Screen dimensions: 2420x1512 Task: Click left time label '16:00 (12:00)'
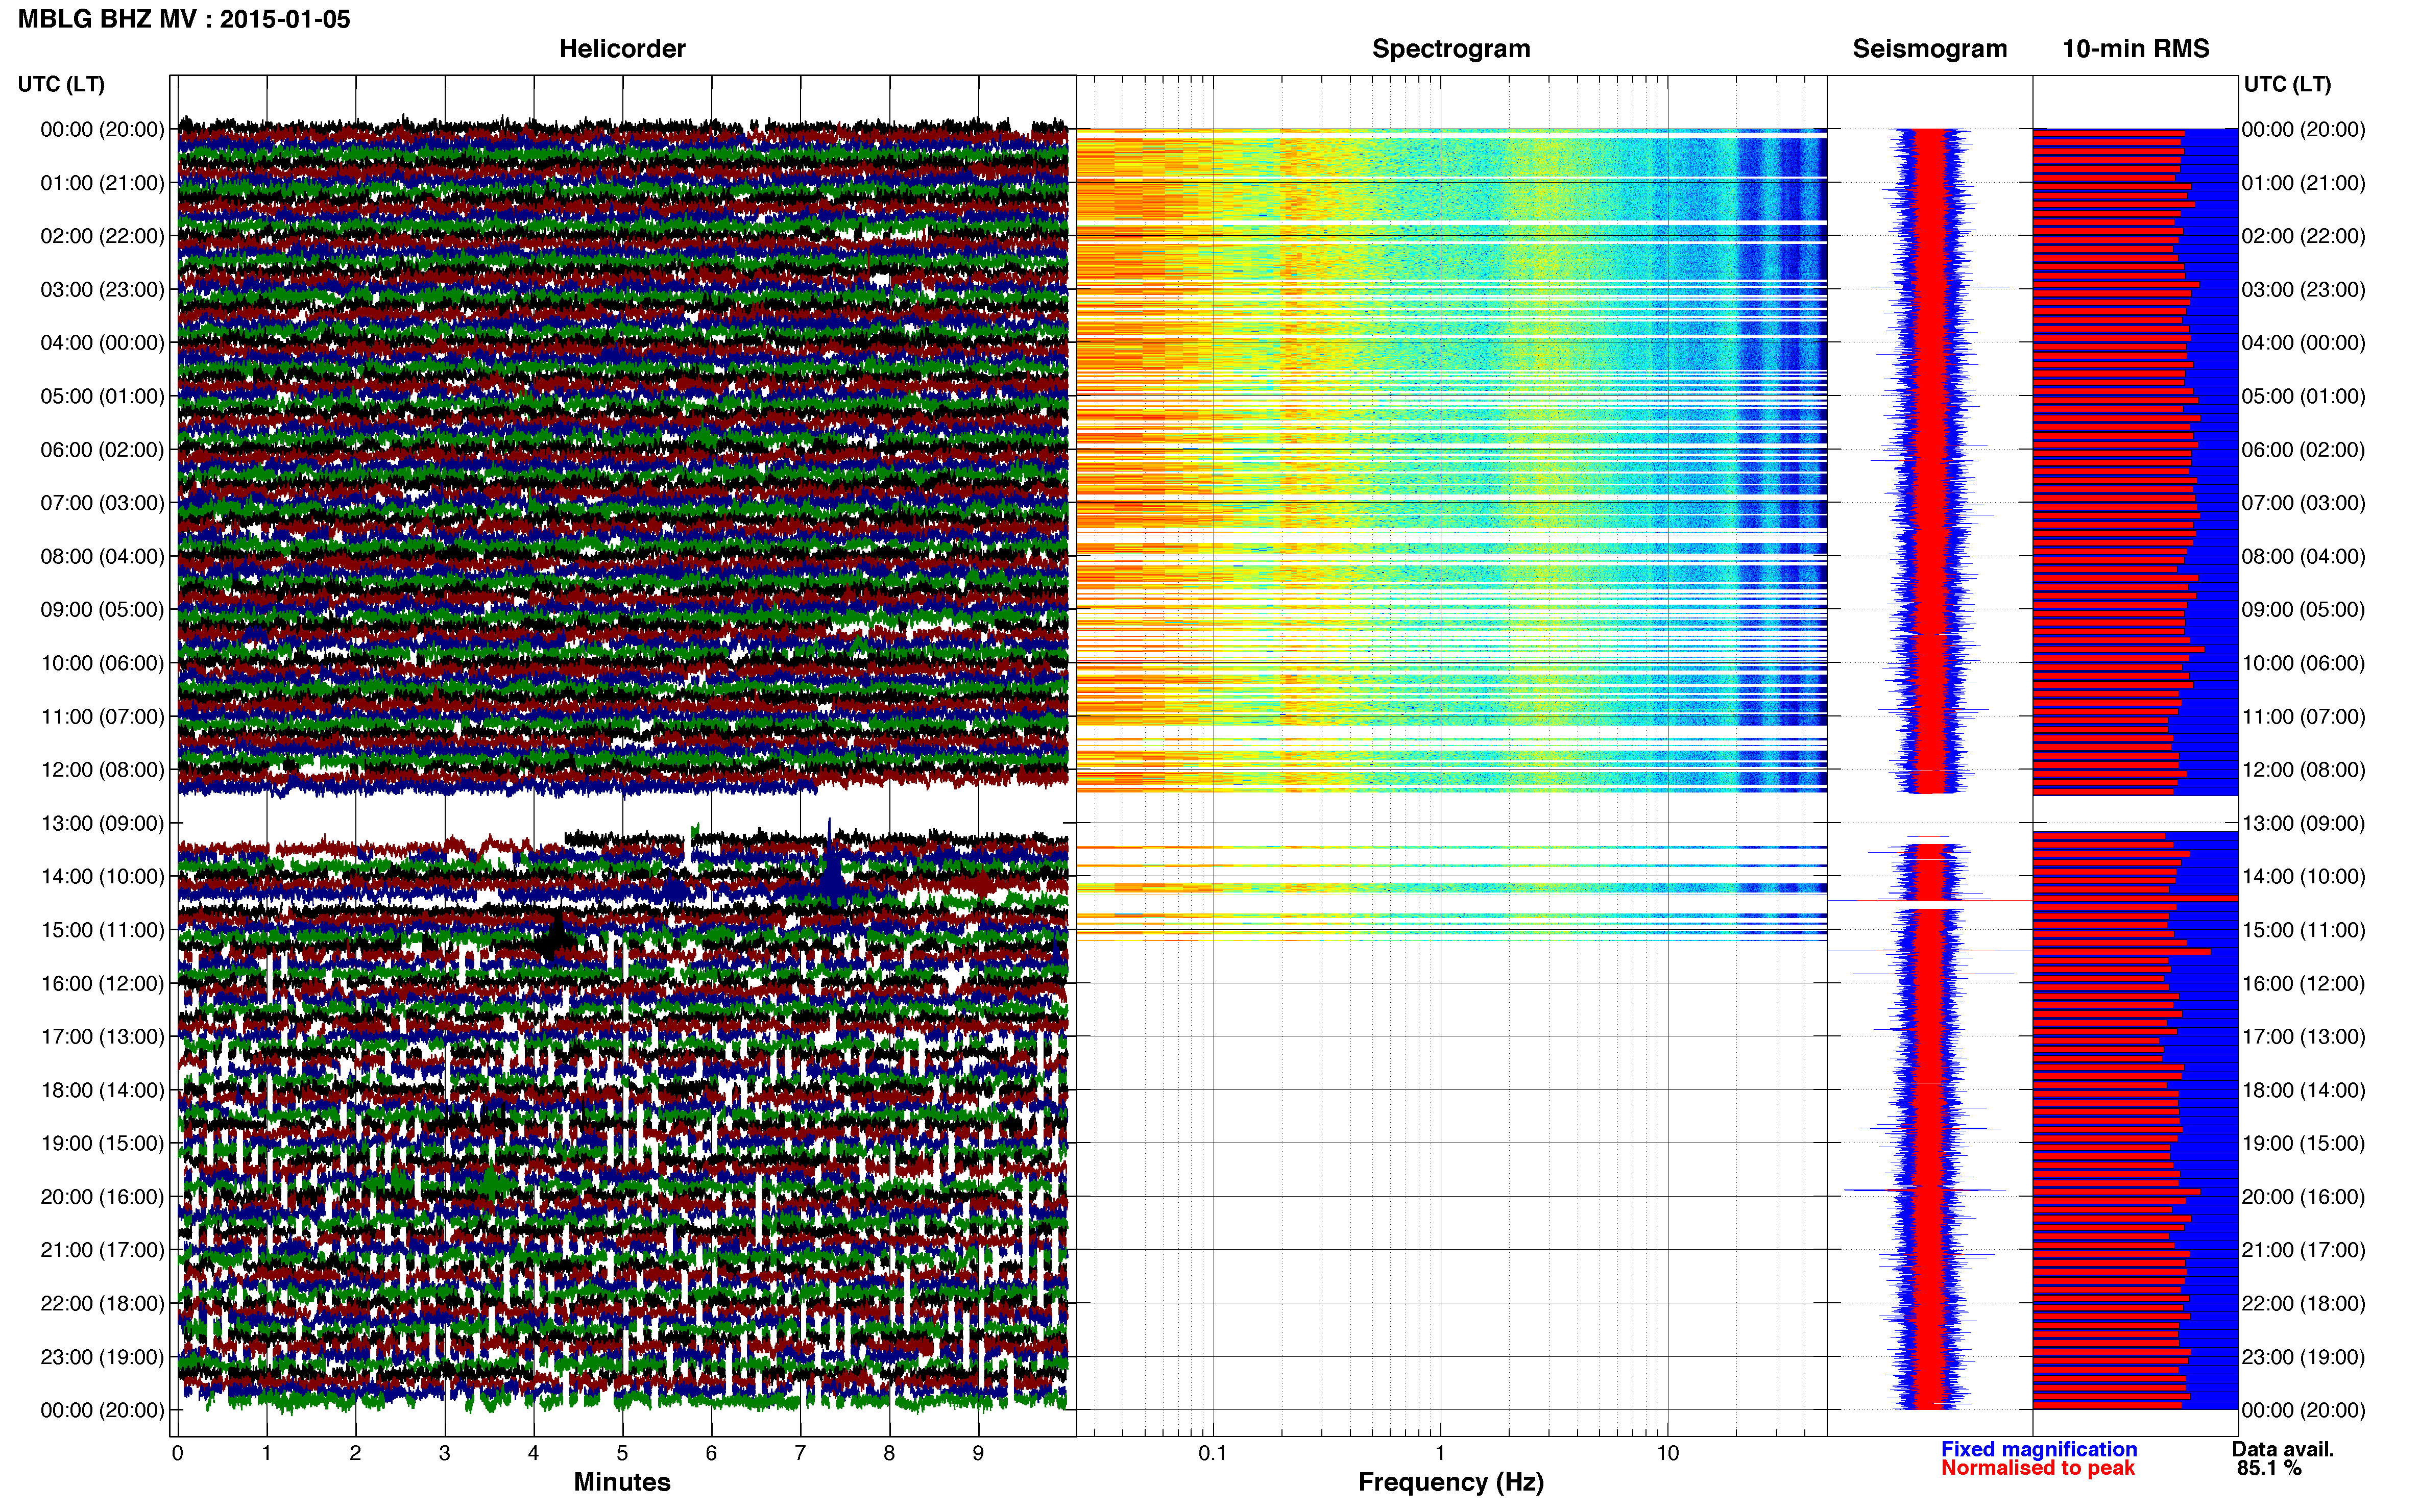pos(102,984)
